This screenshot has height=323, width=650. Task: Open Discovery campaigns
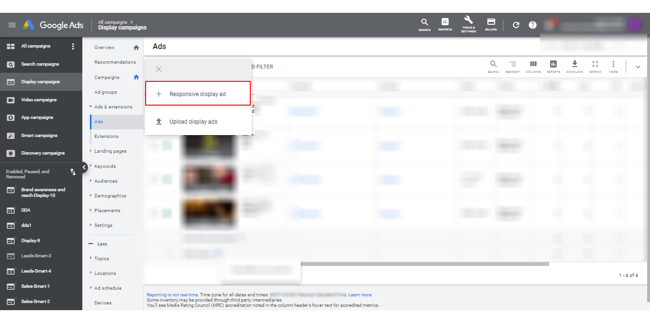click(x=43, y=153)
